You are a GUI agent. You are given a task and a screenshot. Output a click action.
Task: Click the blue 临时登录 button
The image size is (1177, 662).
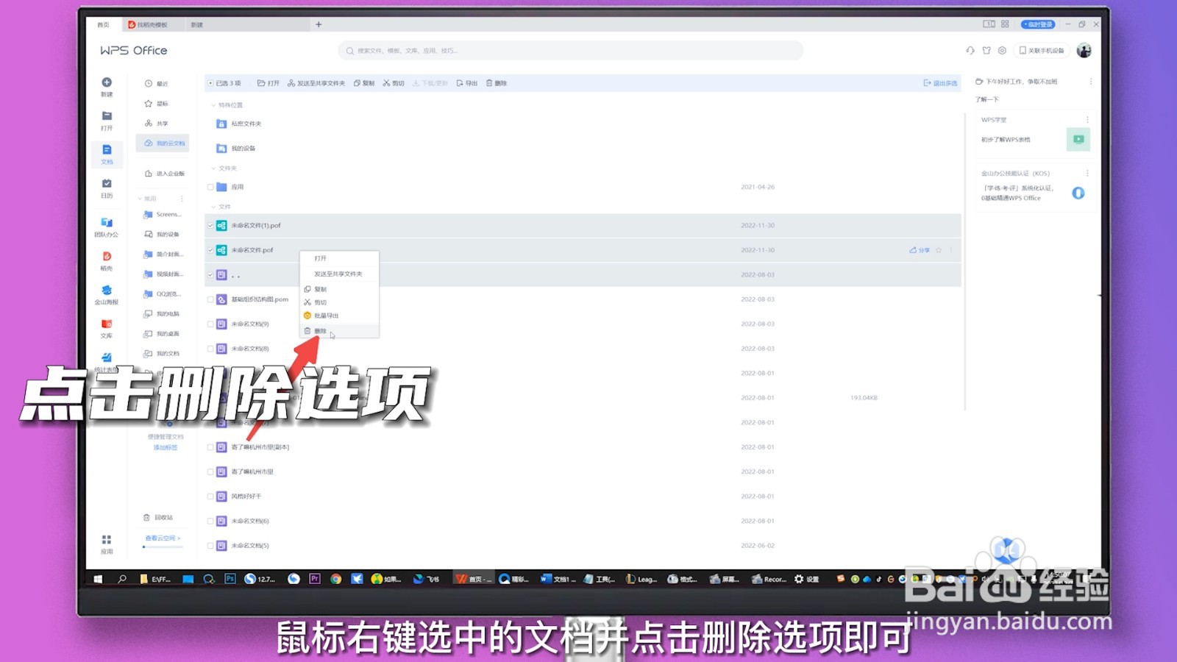point(1038,24)
